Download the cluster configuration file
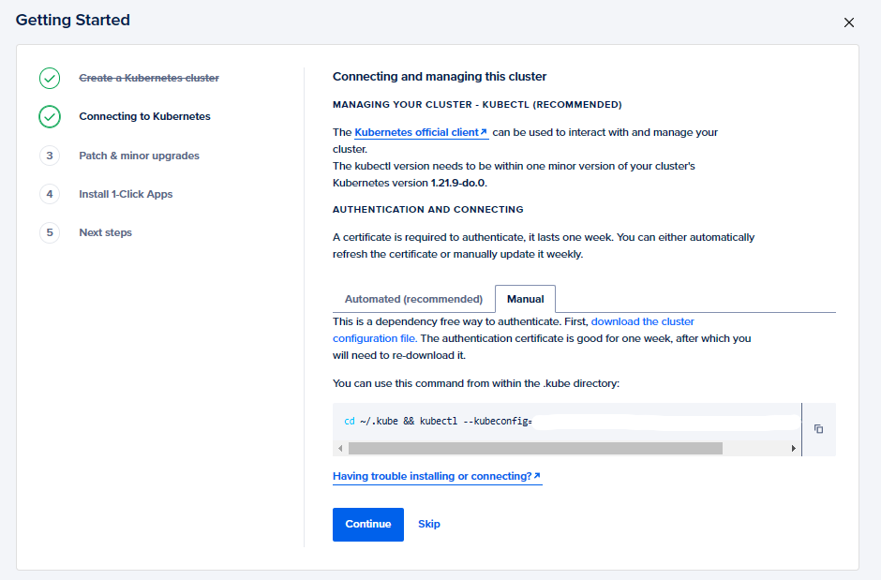 642,321
